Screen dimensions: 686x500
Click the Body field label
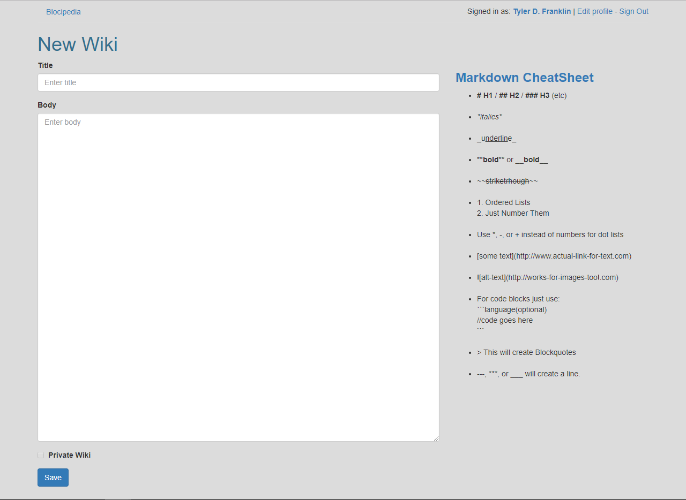click(47, 105)
